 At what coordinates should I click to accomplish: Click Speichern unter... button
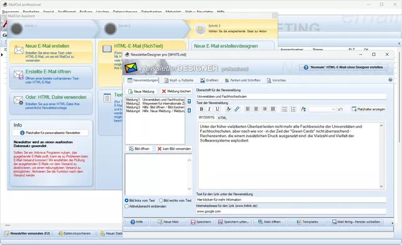tap(234, 222)
